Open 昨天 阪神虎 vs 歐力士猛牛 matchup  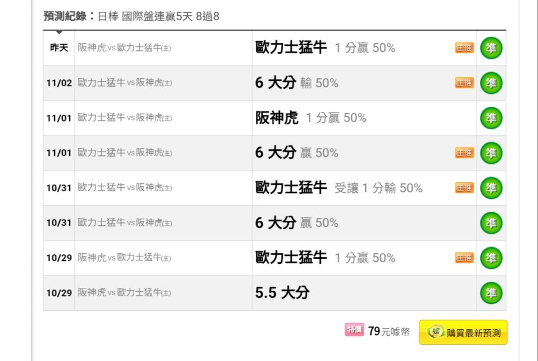[124, 47]
